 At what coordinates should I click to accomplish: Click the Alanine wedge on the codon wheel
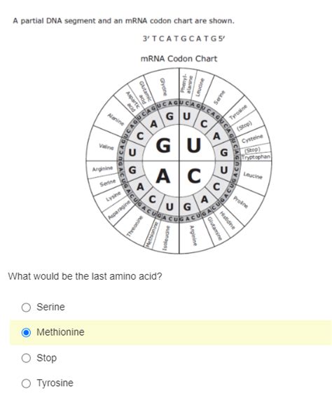pos(116,119)
